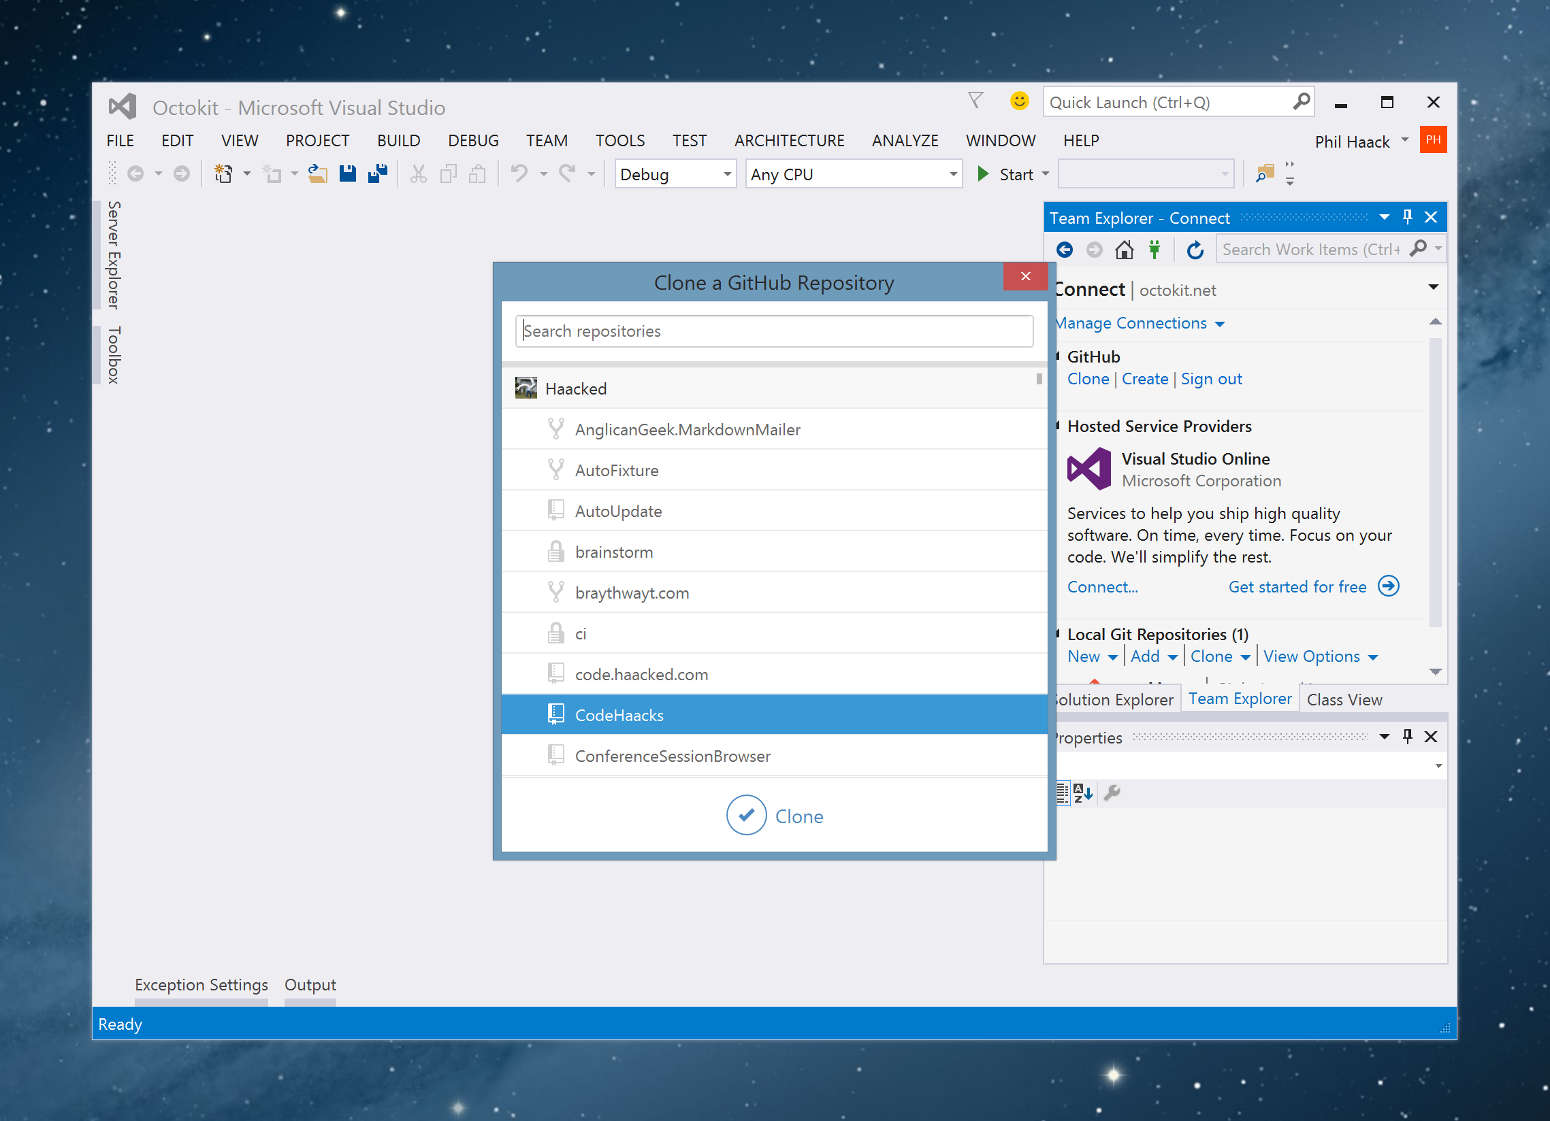Click the green Connect plug icon

coord(1155,250)
